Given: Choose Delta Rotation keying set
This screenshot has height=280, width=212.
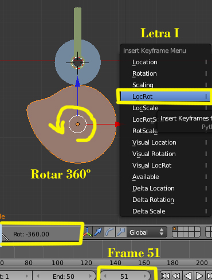Looking at the screenshot, I should point(166,200).
